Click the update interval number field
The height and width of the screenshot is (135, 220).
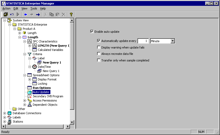click(x=143, y=41)
